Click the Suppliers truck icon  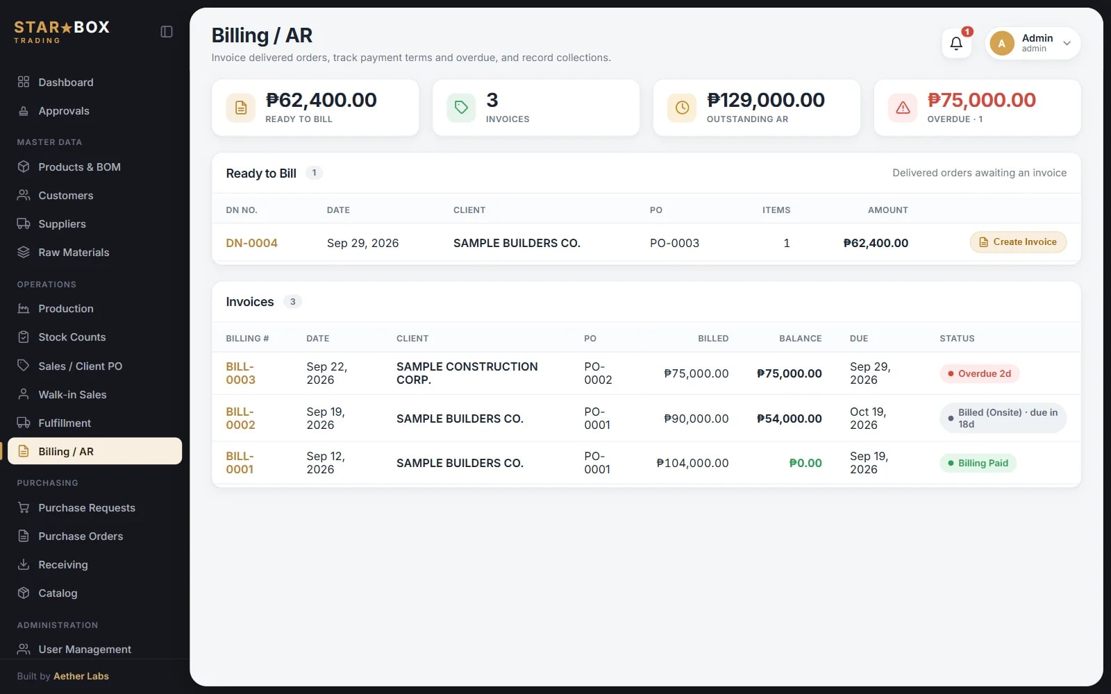point(24,223)
